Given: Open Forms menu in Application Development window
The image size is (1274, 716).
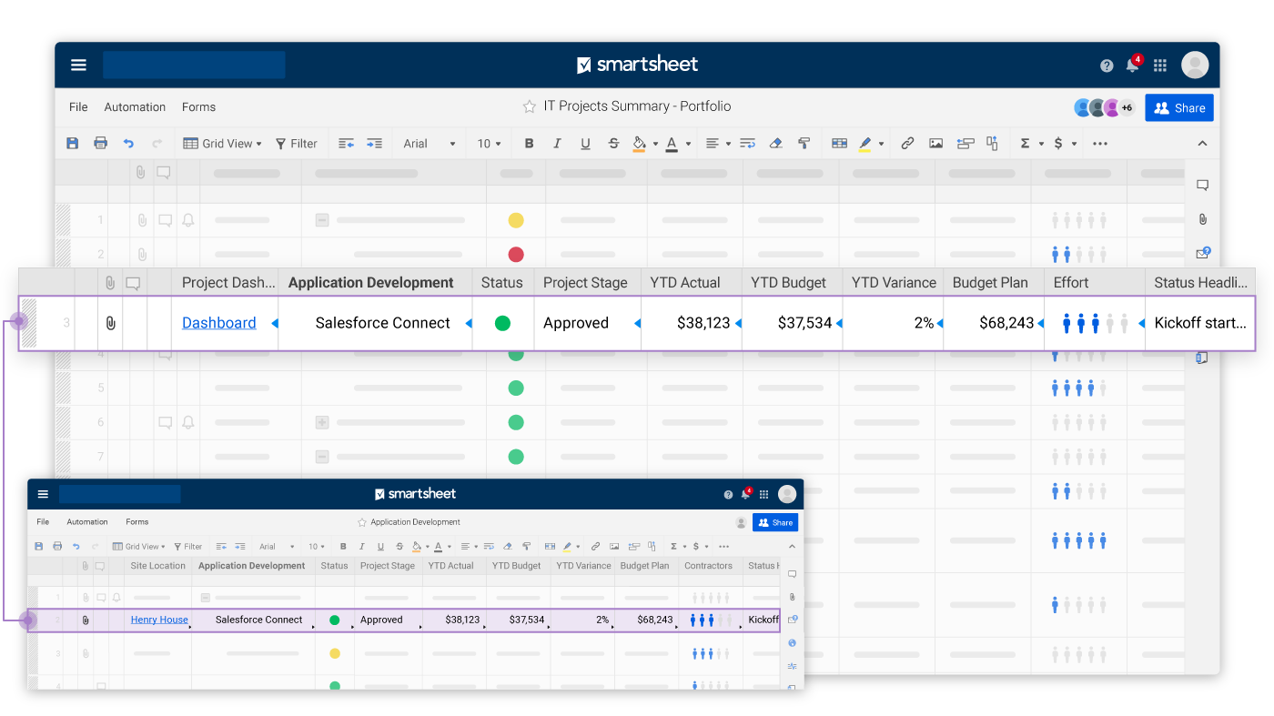Looking at the screenshot, I should [136, 522].
